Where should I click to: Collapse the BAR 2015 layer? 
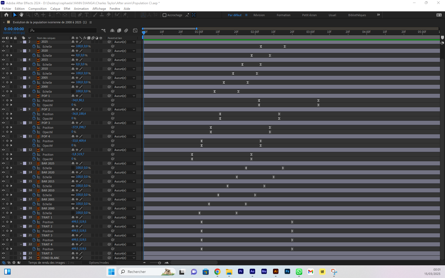(x=21, y=181)
